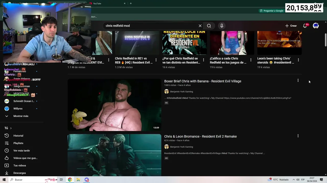Open options for 'Leon's been taking Chris' short
Screen dimensions: 327x183
[298, 60]
